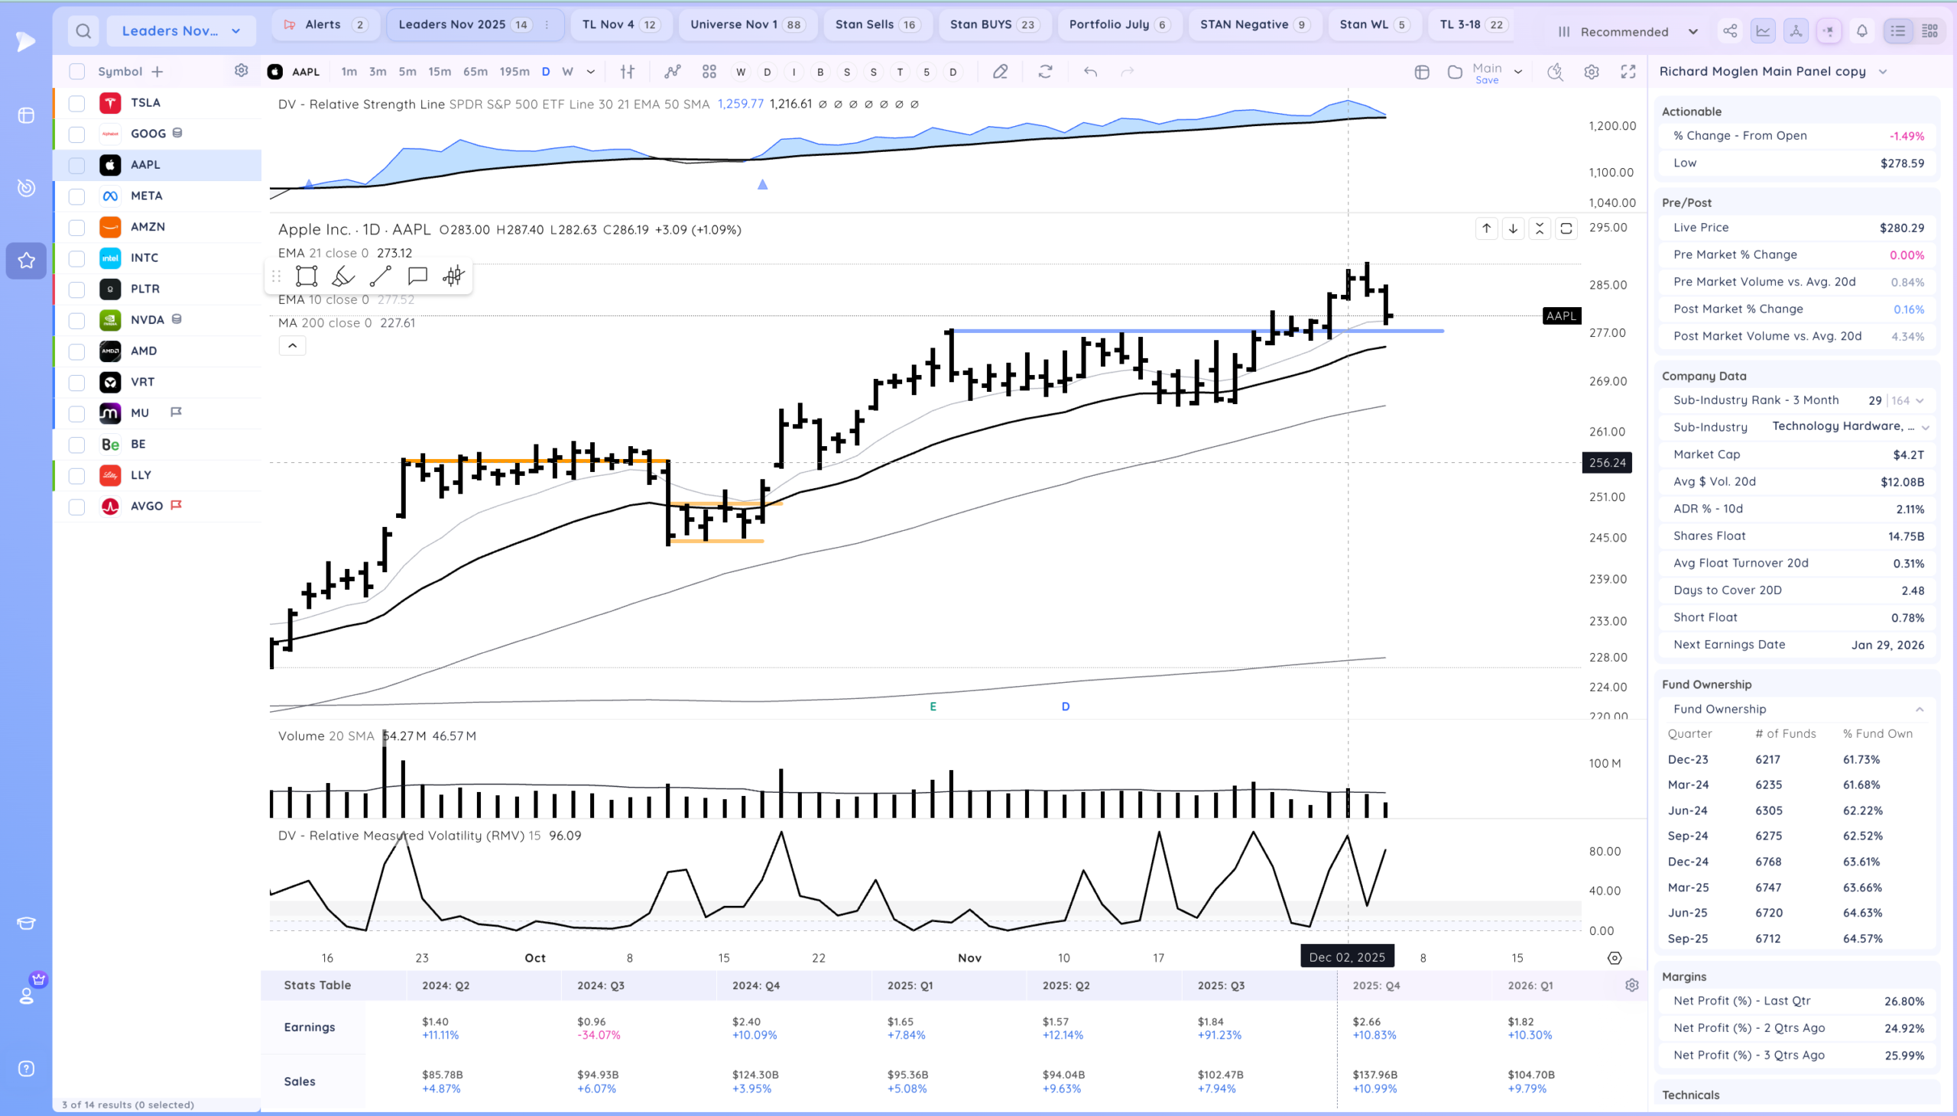
Task: Click the eraser icon in chart toolbar
Action: pos(1000,72)
